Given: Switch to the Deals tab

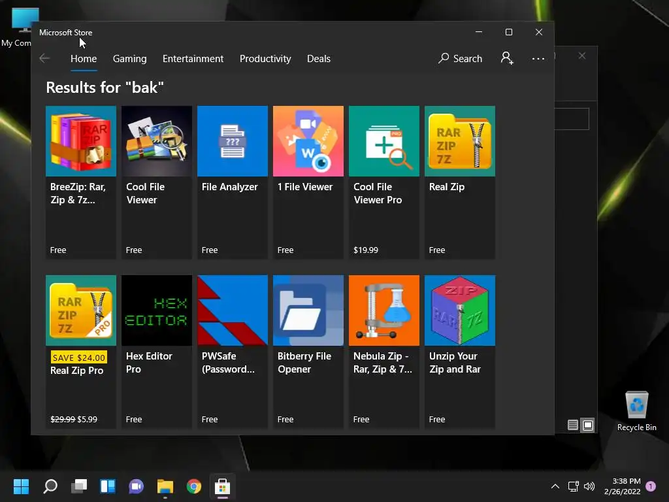Looking at the screenshot, I should pos(319,58).
